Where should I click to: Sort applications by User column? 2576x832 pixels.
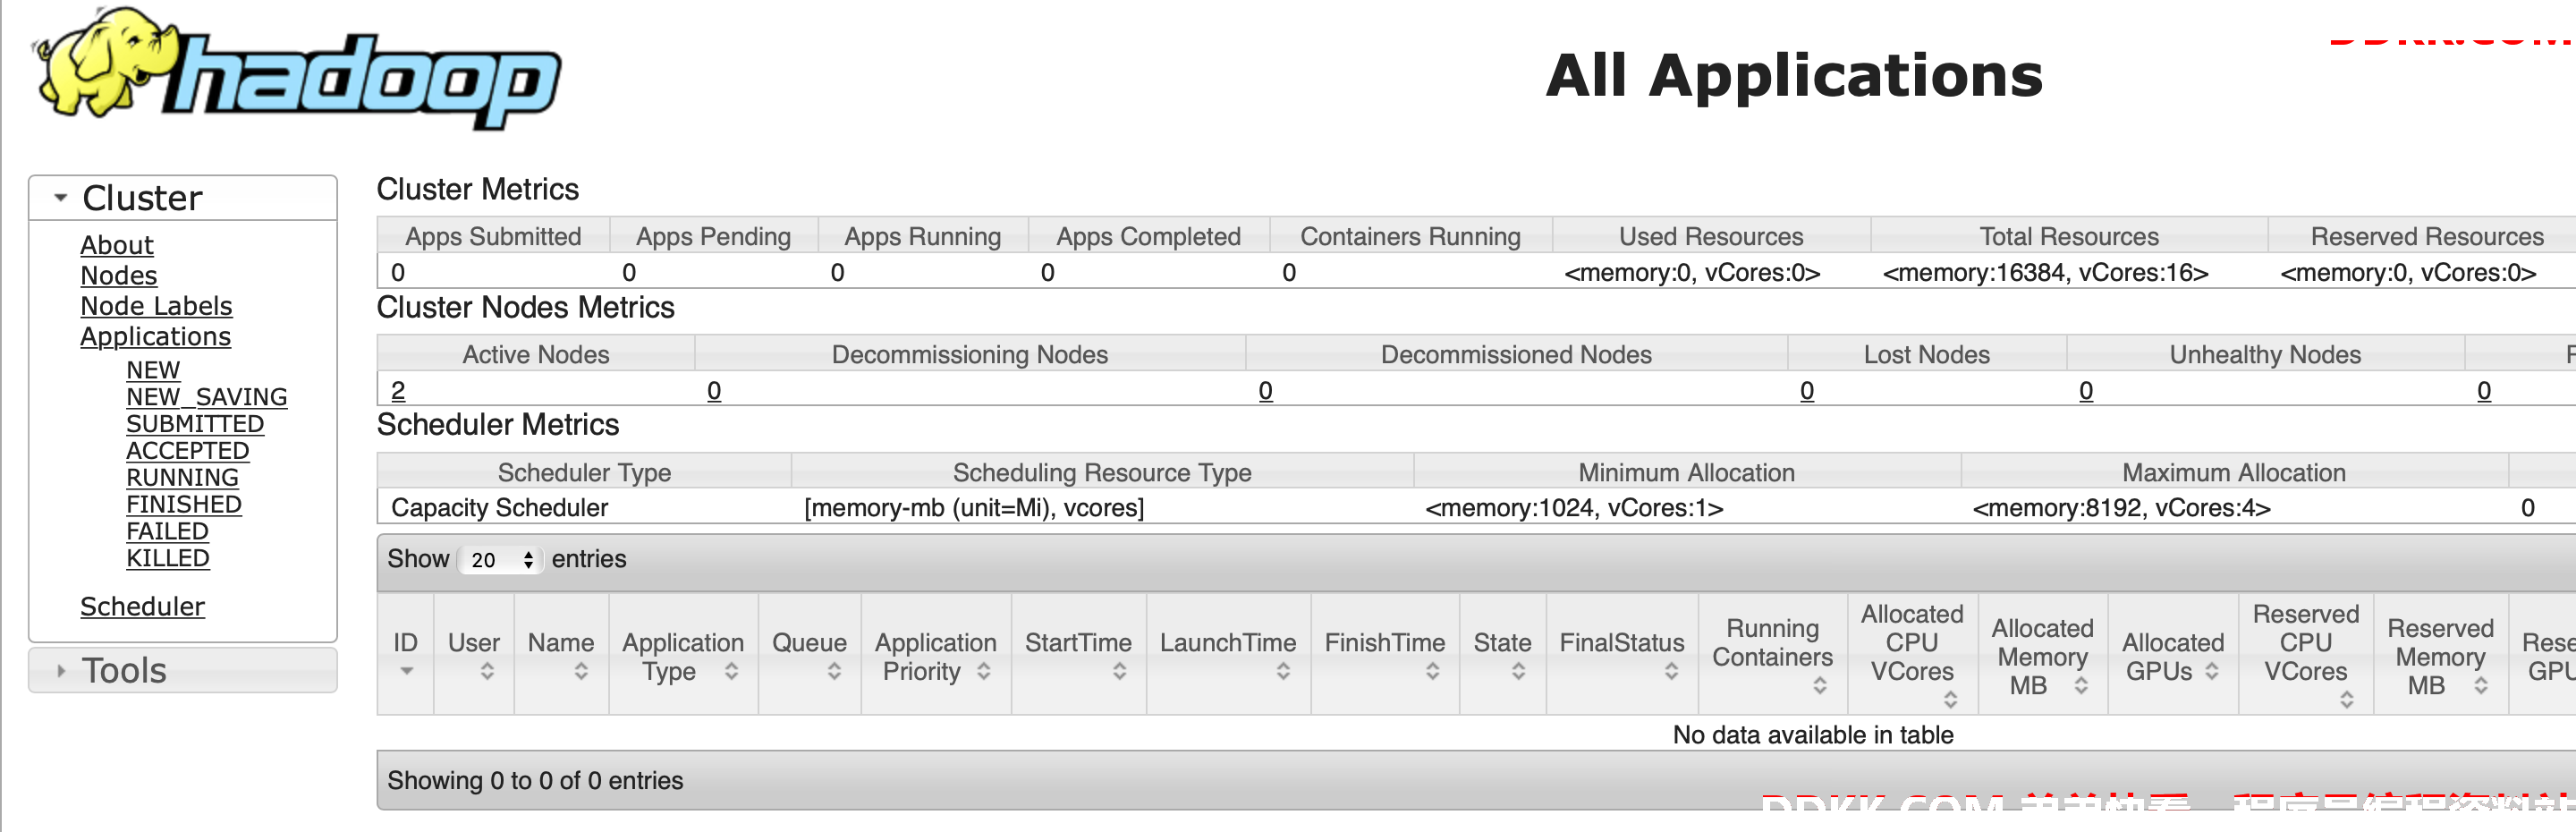click(474, 655)
